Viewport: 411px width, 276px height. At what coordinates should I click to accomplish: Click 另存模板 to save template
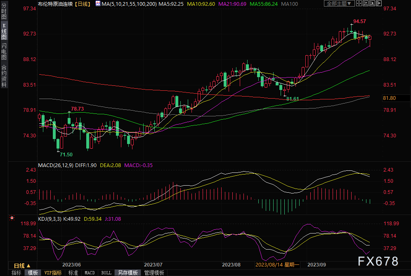tap(128, 273)
